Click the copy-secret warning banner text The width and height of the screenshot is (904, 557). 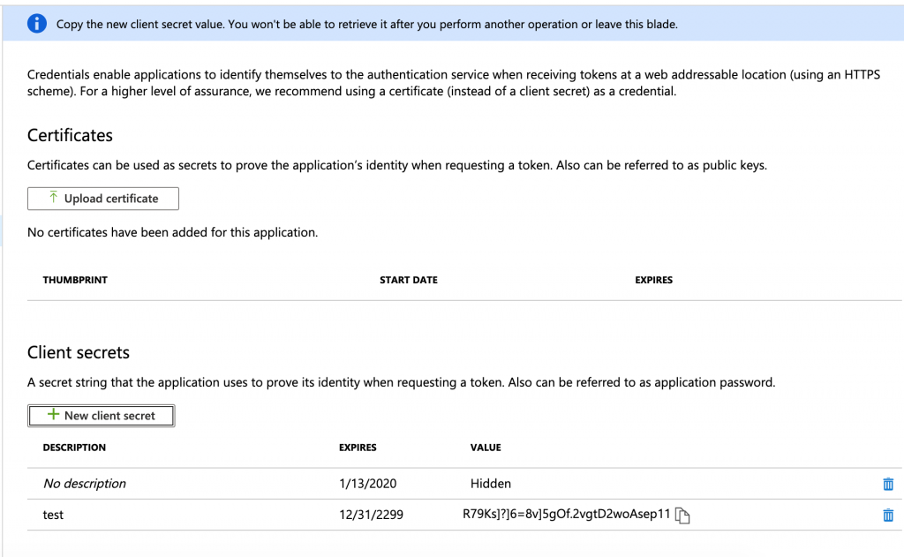click(366, 24)
